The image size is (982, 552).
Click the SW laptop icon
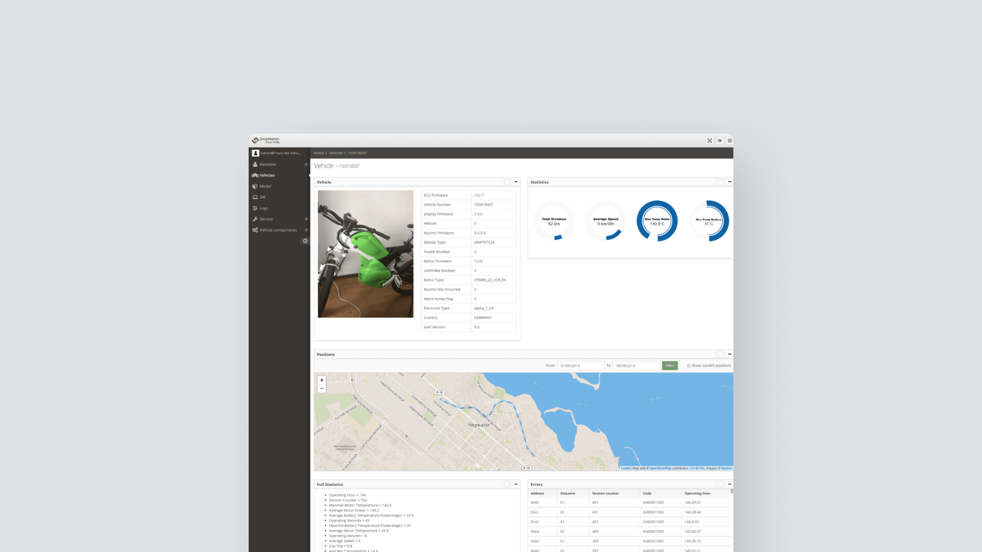click(255, 197)
